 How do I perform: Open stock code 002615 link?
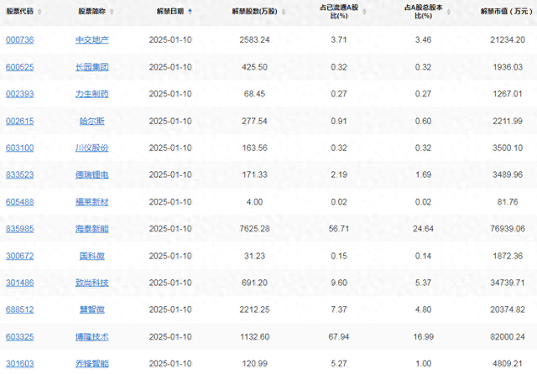click(x=20, y=121)
